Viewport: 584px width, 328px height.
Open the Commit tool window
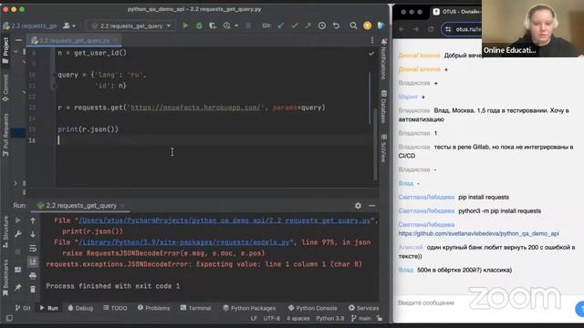[x=5, y=87]
